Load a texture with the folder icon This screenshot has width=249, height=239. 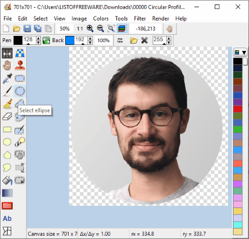point(134,40)
